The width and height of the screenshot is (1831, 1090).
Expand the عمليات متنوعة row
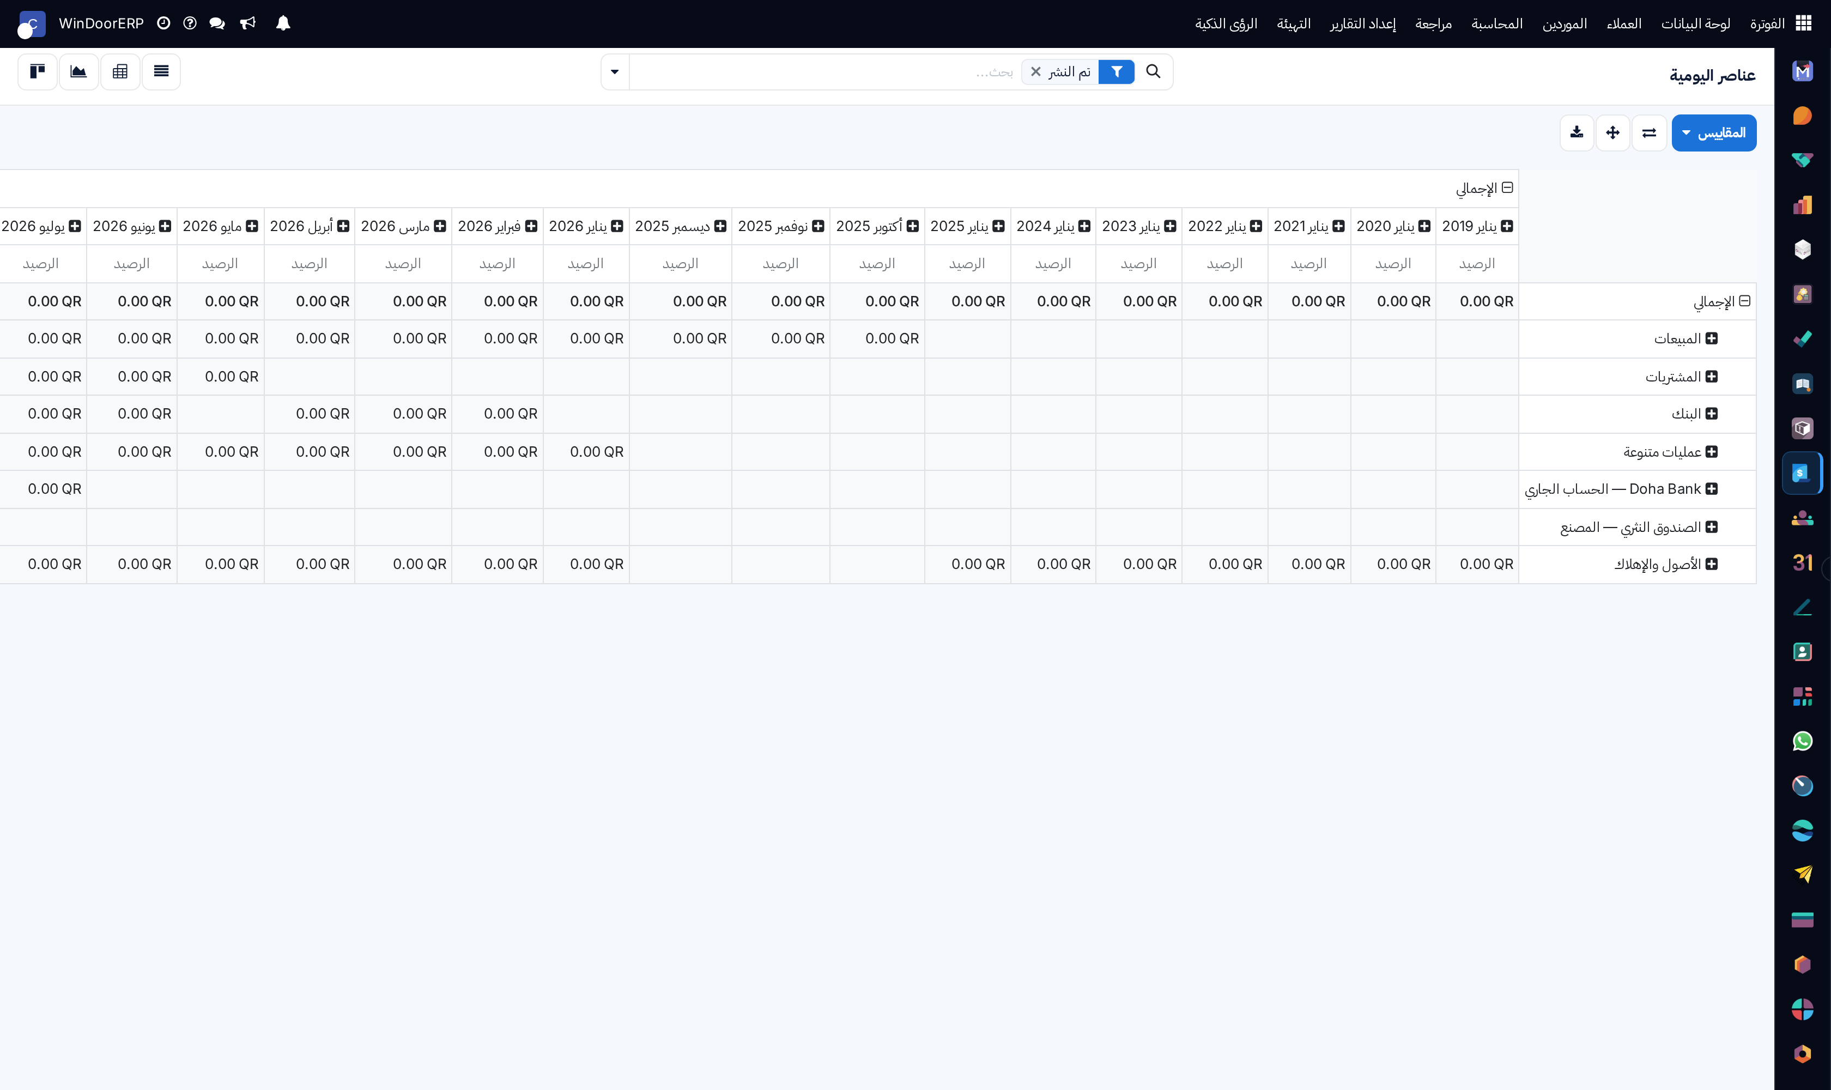(x=1711, y=452)
